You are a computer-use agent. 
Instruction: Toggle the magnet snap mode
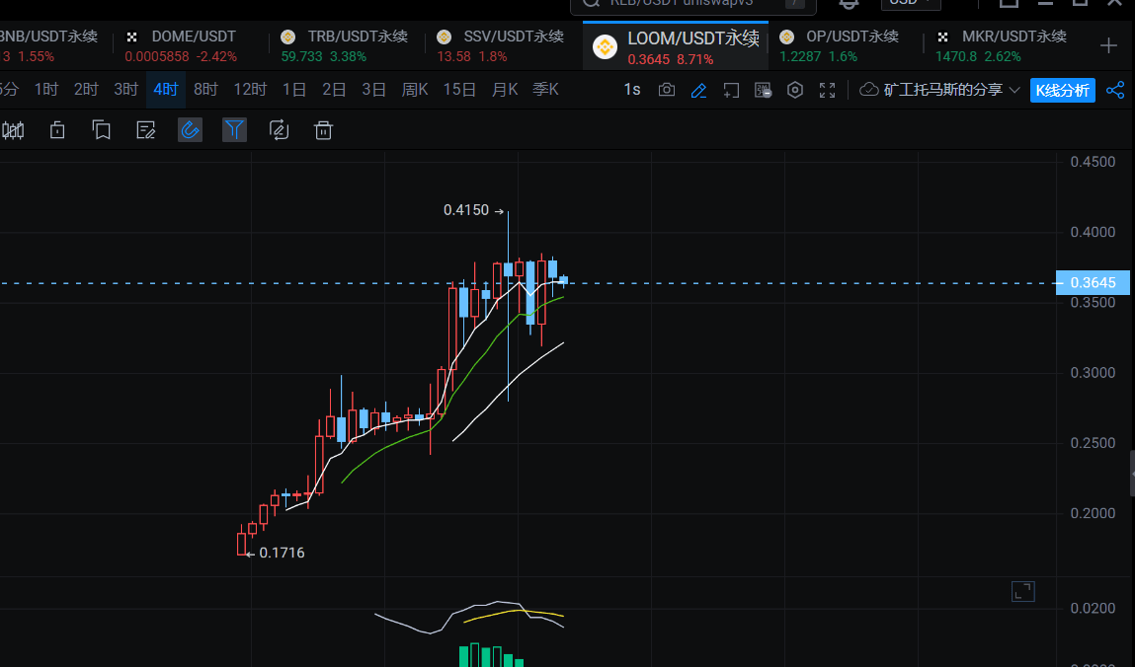[190, 130]
